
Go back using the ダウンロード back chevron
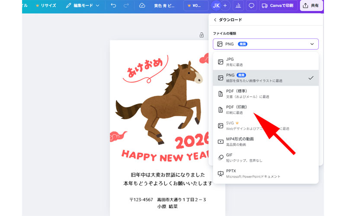click(215, 20)
